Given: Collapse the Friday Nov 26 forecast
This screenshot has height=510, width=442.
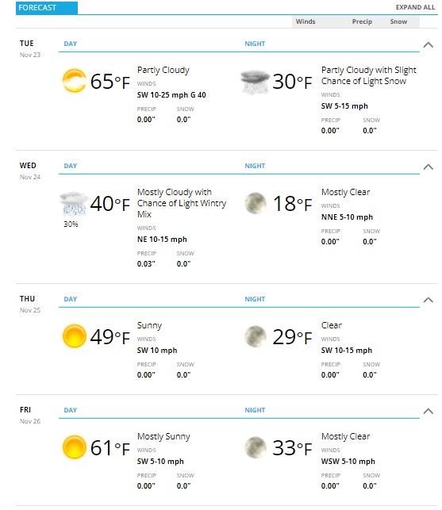Looking at the screenshot, I should (428, 411).
